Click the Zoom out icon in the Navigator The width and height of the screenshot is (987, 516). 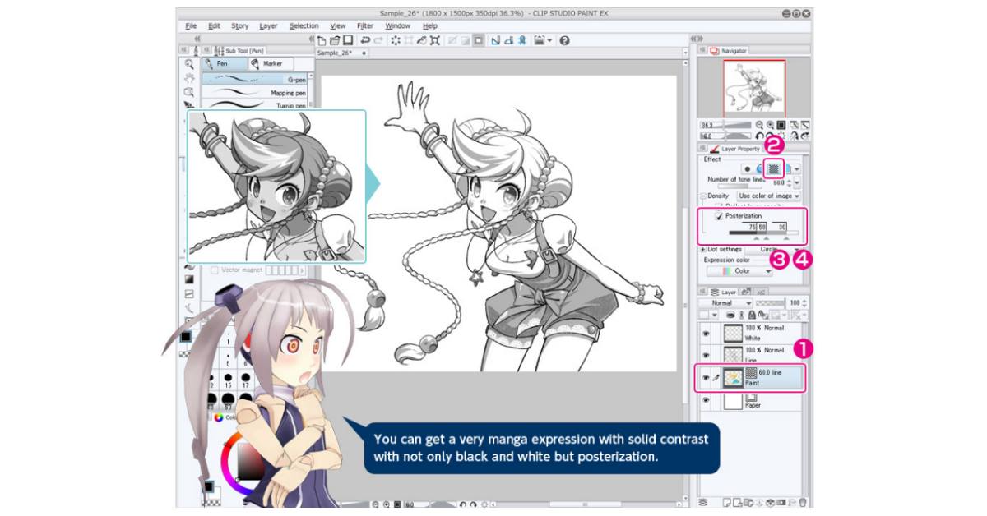click(x=760, y=125)
